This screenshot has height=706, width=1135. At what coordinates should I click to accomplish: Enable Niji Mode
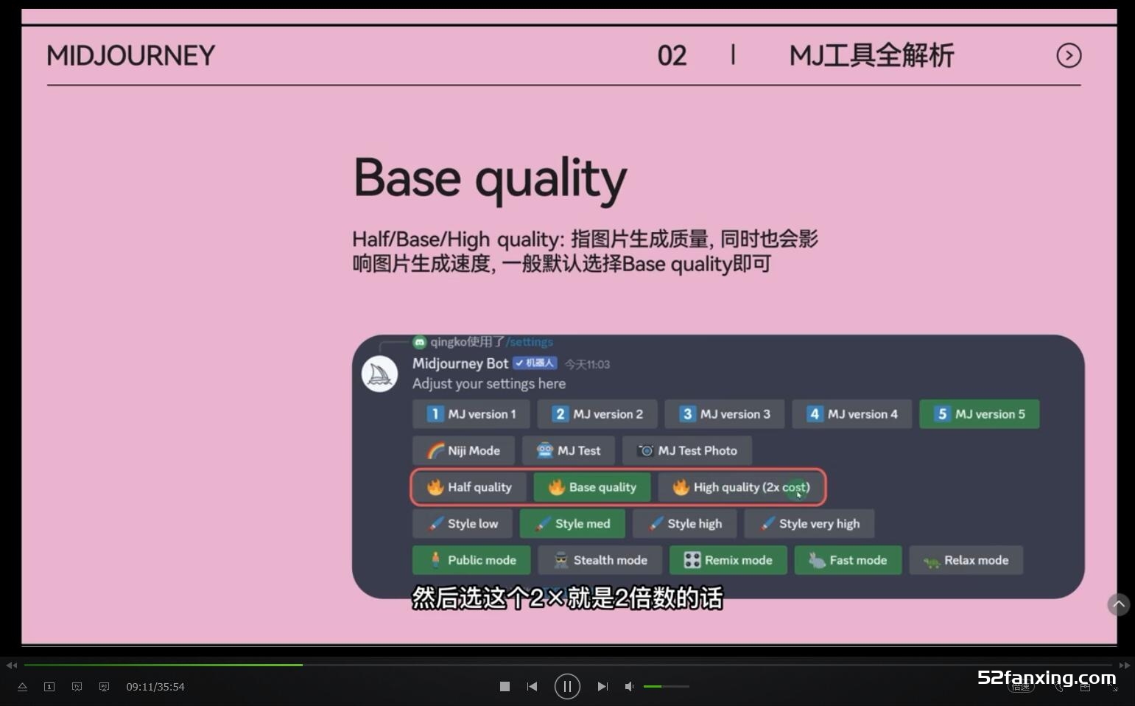click(x=463, y=450)
